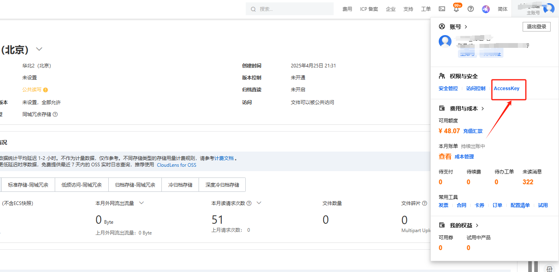Switch to 低频访问-同城冗余 tab
Image resolution: width=559 pixels, height=272 pixels.
coord(82,185)
